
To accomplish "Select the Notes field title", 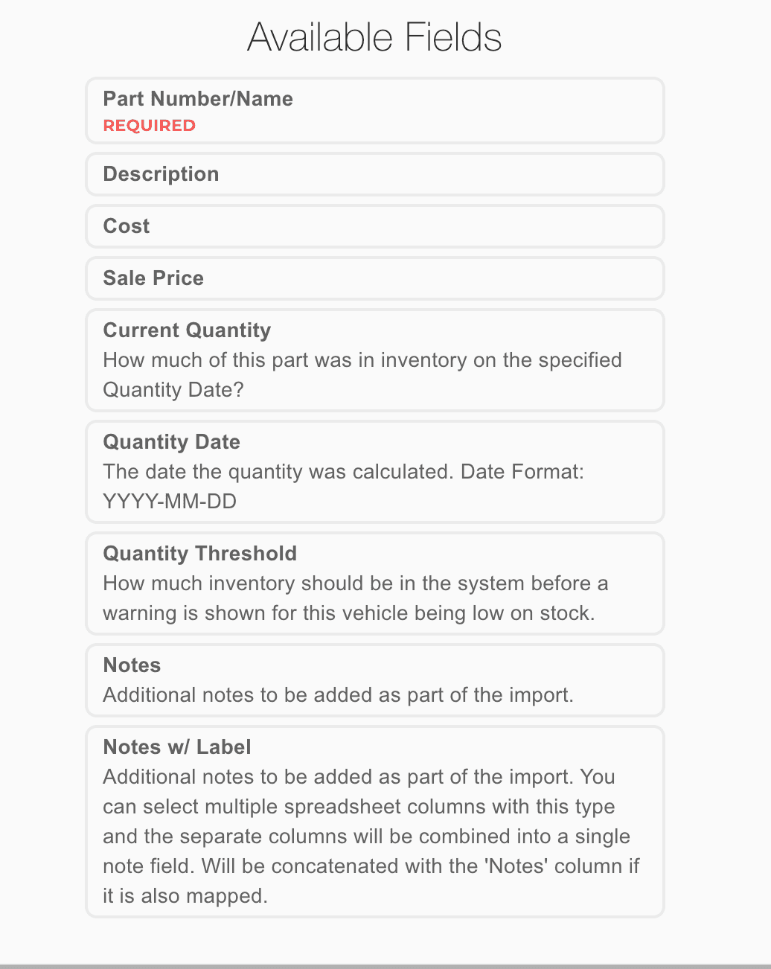I will coord(132,665).
